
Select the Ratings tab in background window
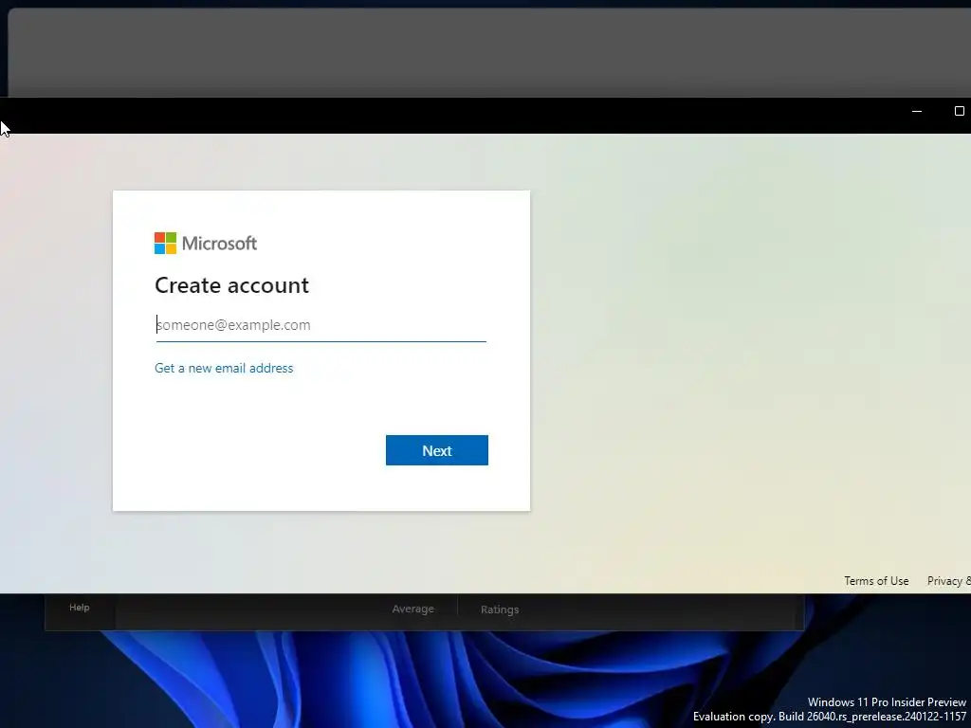point(500,610)
